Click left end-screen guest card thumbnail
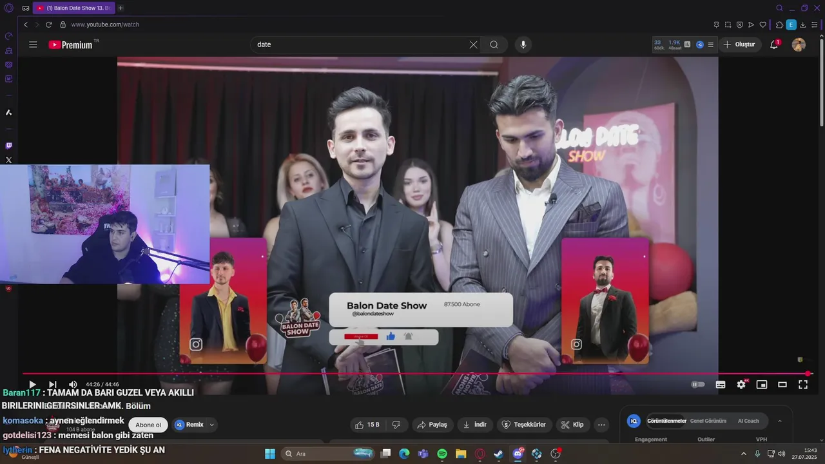Image resolution: width=825 pixels, height=464 pixels. click(223, 301)
